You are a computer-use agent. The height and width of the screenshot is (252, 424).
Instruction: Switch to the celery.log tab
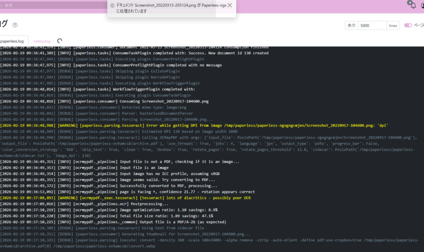click(42, 41)
